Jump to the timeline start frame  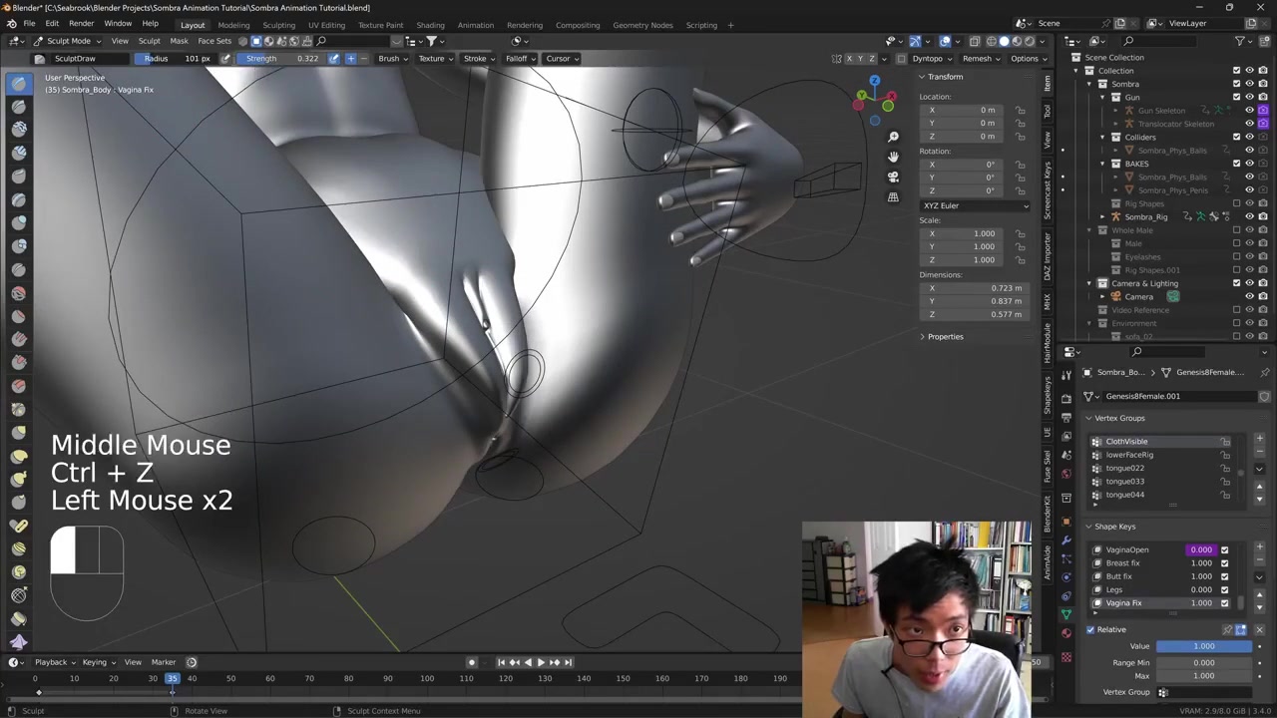[501, 662]
